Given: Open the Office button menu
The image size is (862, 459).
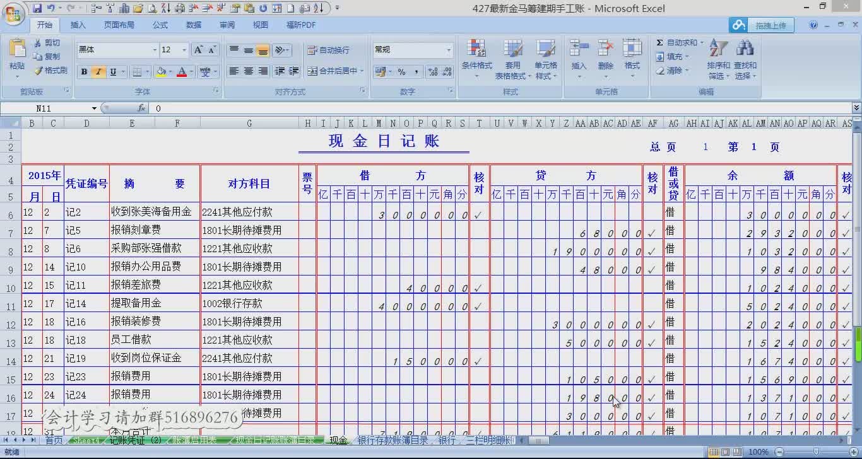Looking at the screenshot, I should coord(13,13).
